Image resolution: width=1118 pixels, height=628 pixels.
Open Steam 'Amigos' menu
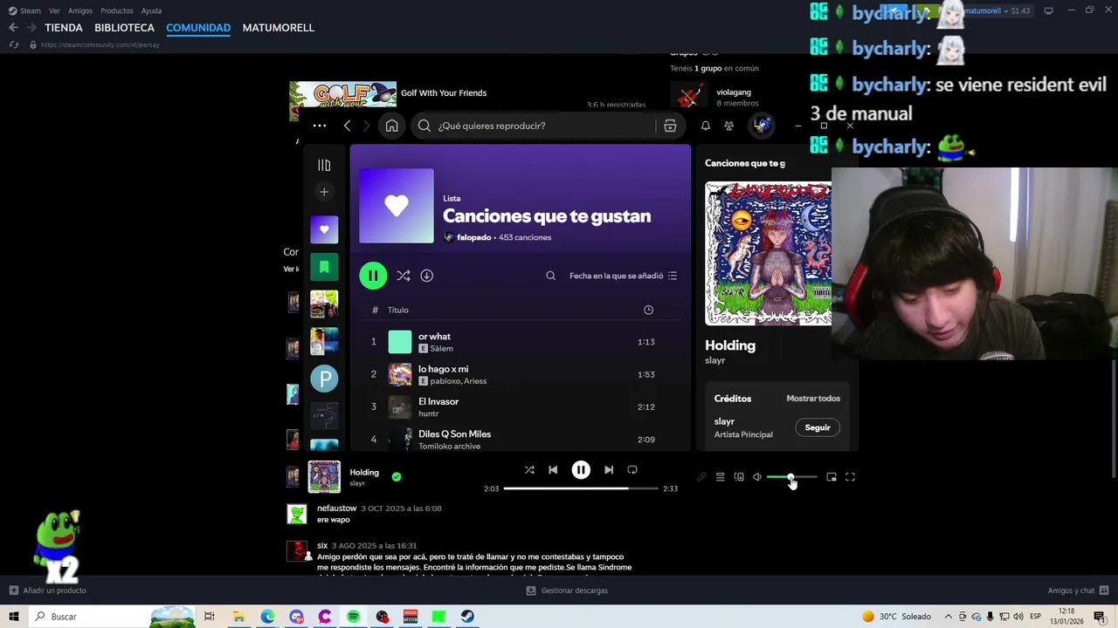79,10
